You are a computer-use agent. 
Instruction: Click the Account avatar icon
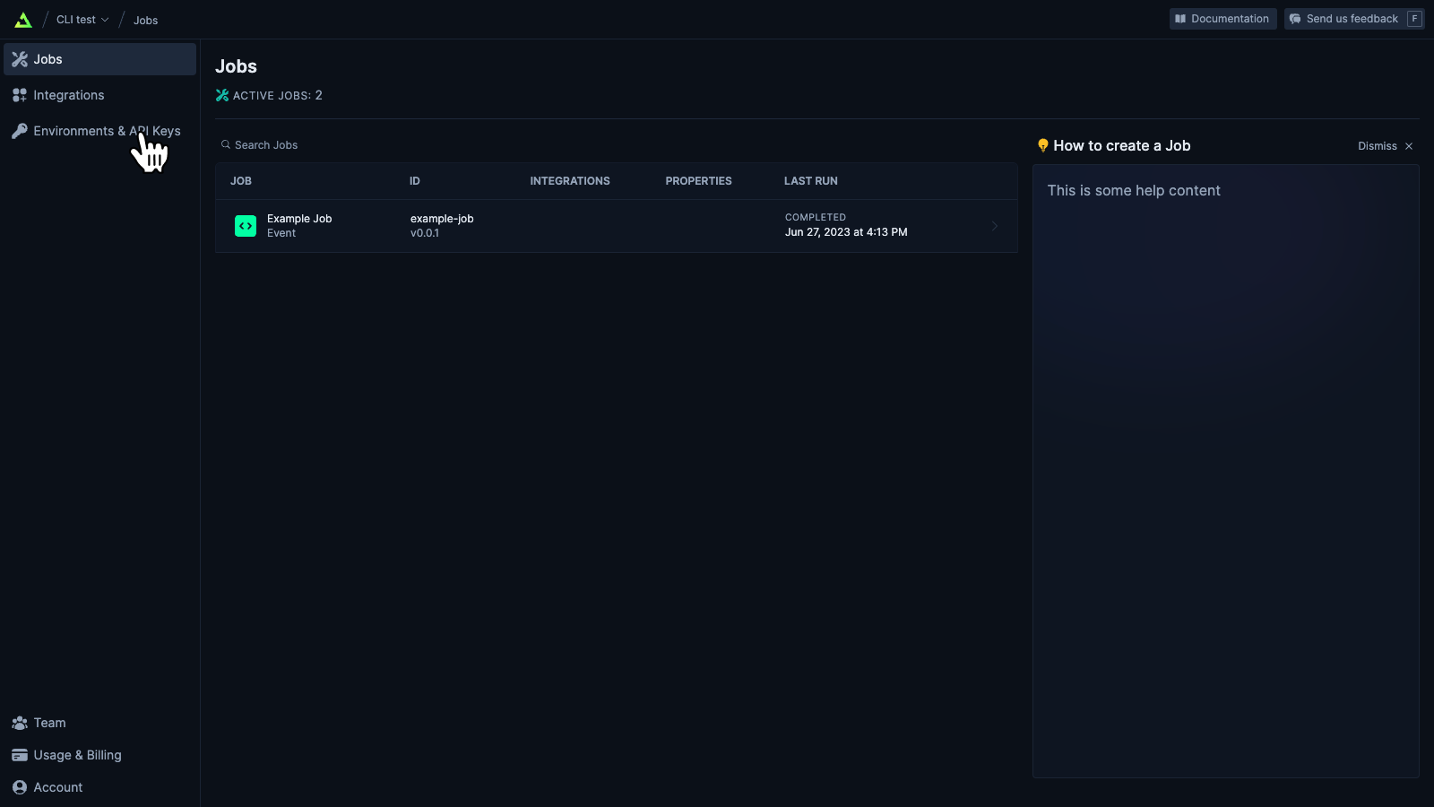tap(20, 787)
